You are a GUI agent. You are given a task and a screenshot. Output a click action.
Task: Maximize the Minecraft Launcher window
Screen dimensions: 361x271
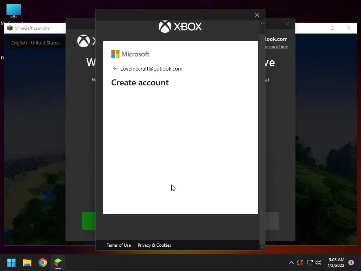pyautogui.click(x=332, y=28)
